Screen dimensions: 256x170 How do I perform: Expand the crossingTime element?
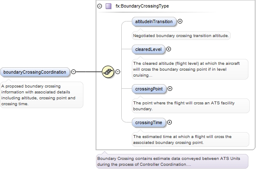coord(169,122)
